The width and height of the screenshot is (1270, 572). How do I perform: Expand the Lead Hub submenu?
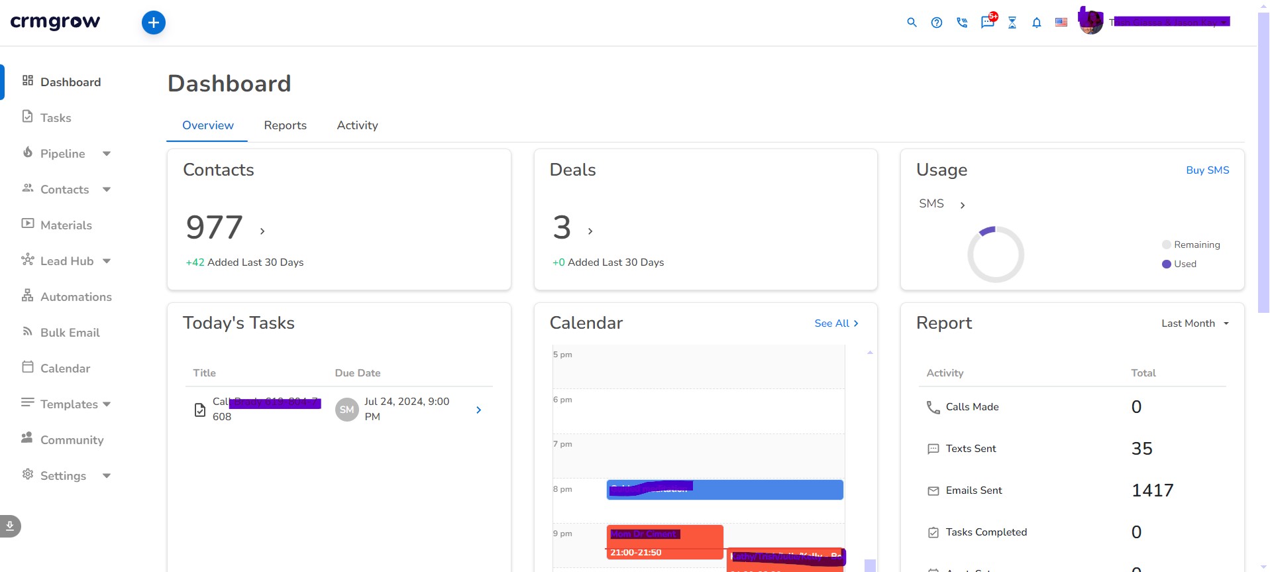[x=106, y=261]
